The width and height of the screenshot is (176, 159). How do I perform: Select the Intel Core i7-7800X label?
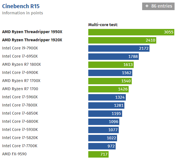point(20,105)
